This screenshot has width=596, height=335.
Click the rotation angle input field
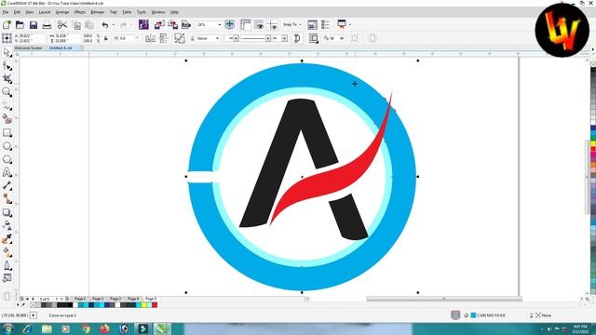click(127, 38)
